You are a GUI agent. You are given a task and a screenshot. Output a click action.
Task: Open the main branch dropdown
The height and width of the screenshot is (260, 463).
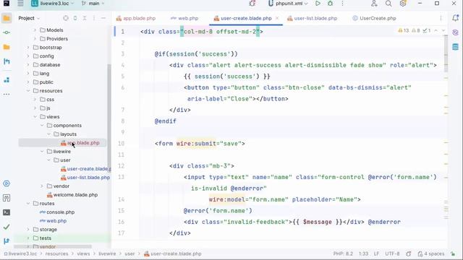tap(93, 4)
